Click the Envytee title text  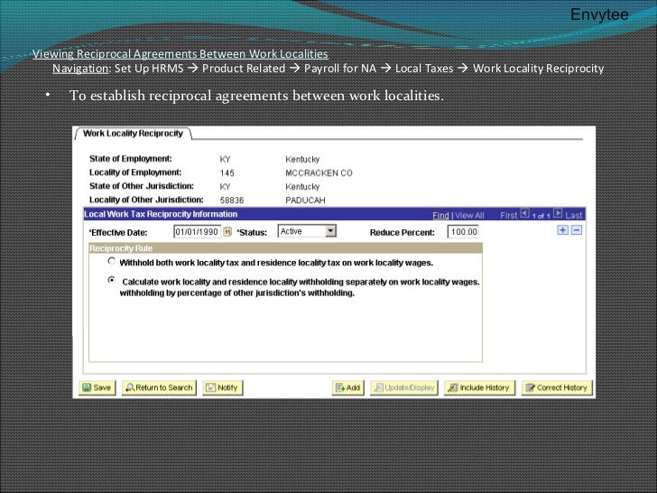pos(599,14)
